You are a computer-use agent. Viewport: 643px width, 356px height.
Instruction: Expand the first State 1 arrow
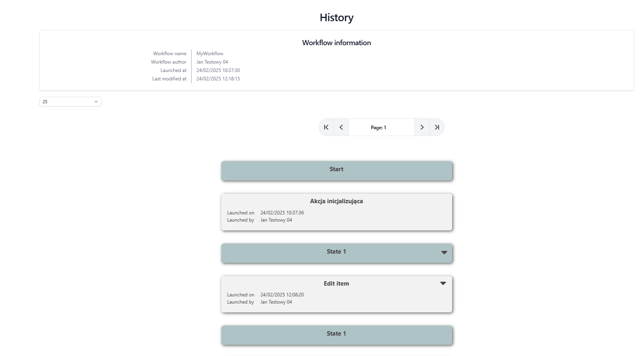(x=444, y=252)
